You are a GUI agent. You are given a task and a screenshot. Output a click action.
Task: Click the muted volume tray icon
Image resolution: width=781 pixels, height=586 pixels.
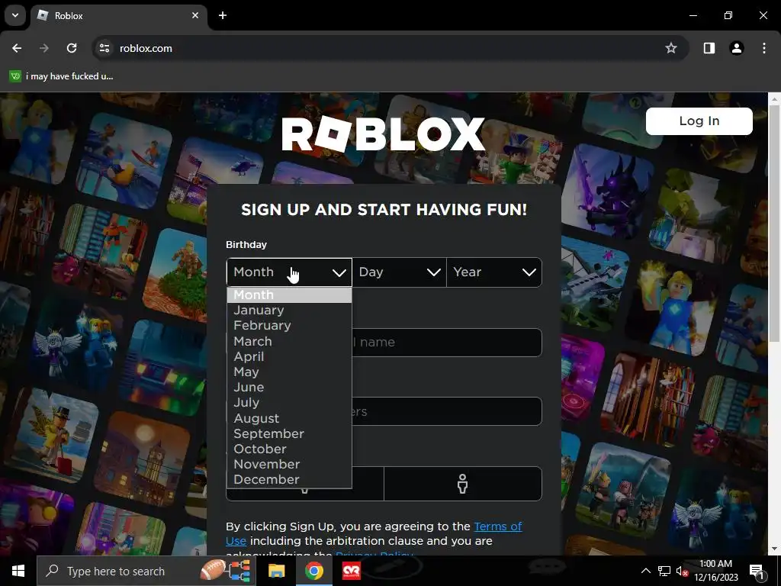click(x=683, y=571)
